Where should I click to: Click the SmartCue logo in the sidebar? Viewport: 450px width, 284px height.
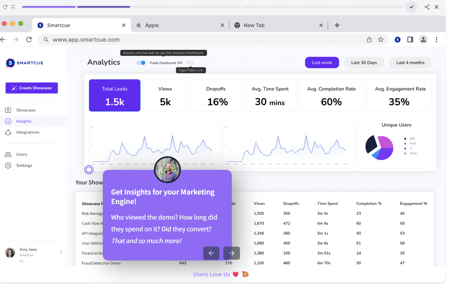(x=24, y=63)
